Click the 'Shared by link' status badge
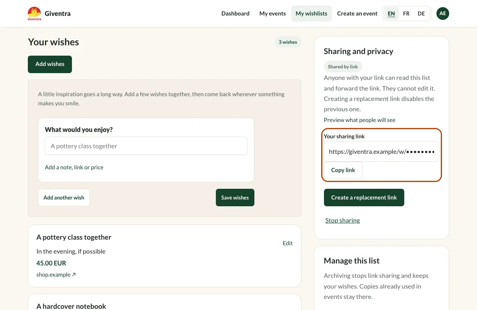This screenshot has width=477, height=310. pyautogui.click(x=343, y=67)
